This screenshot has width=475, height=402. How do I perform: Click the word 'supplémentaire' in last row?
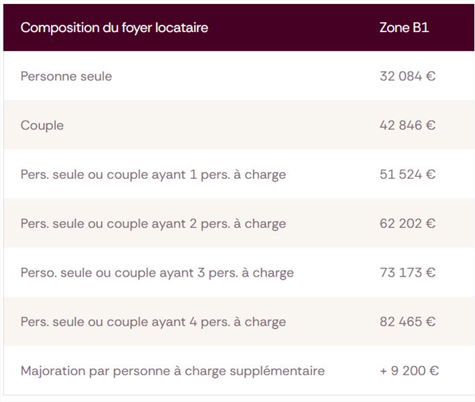tap(277, 371)
